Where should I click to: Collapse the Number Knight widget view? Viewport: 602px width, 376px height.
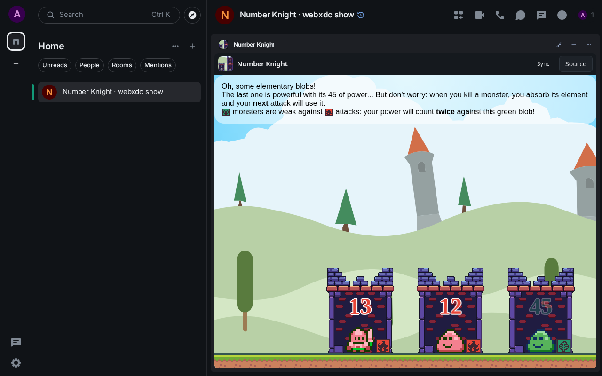559,45
